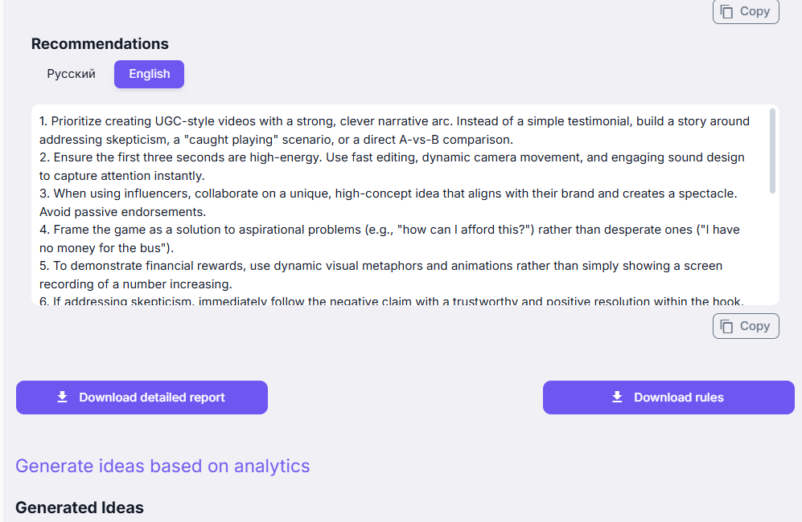Download the detailed report

[x=142, y=398]
